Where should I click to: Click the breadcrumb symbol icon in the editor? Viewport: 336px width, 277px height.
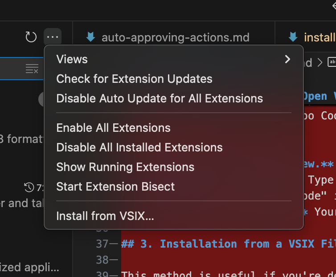[x=332, y=62]
